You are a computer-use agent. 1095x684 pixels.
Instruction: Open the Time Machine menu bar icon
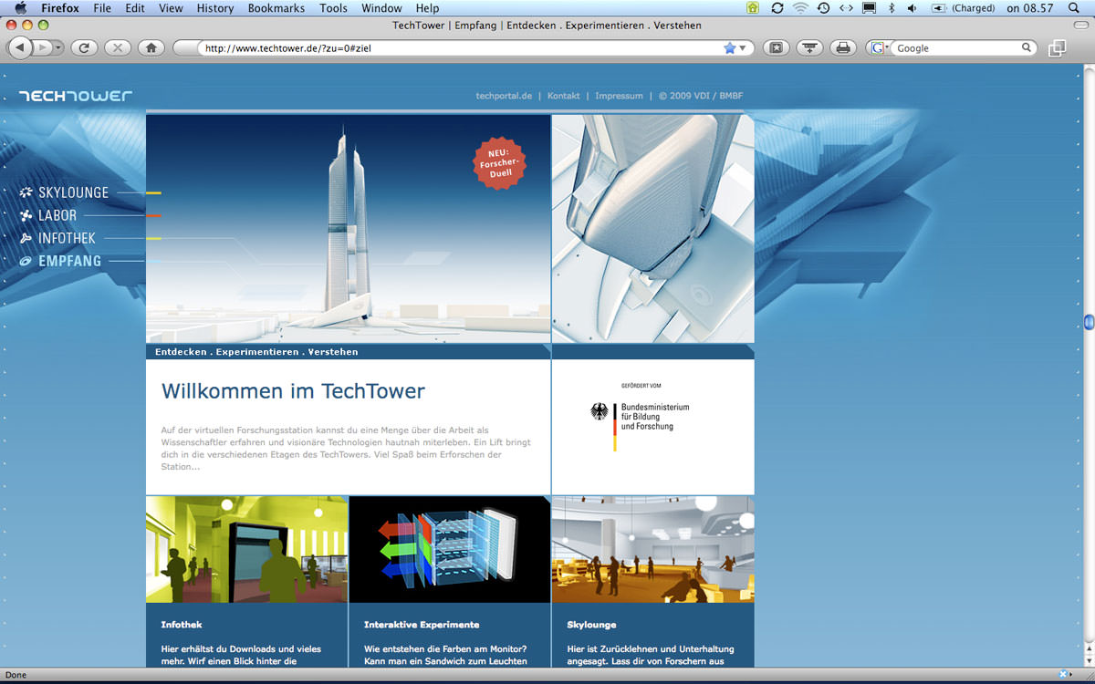pyautogui.click(x=824, y=8)
